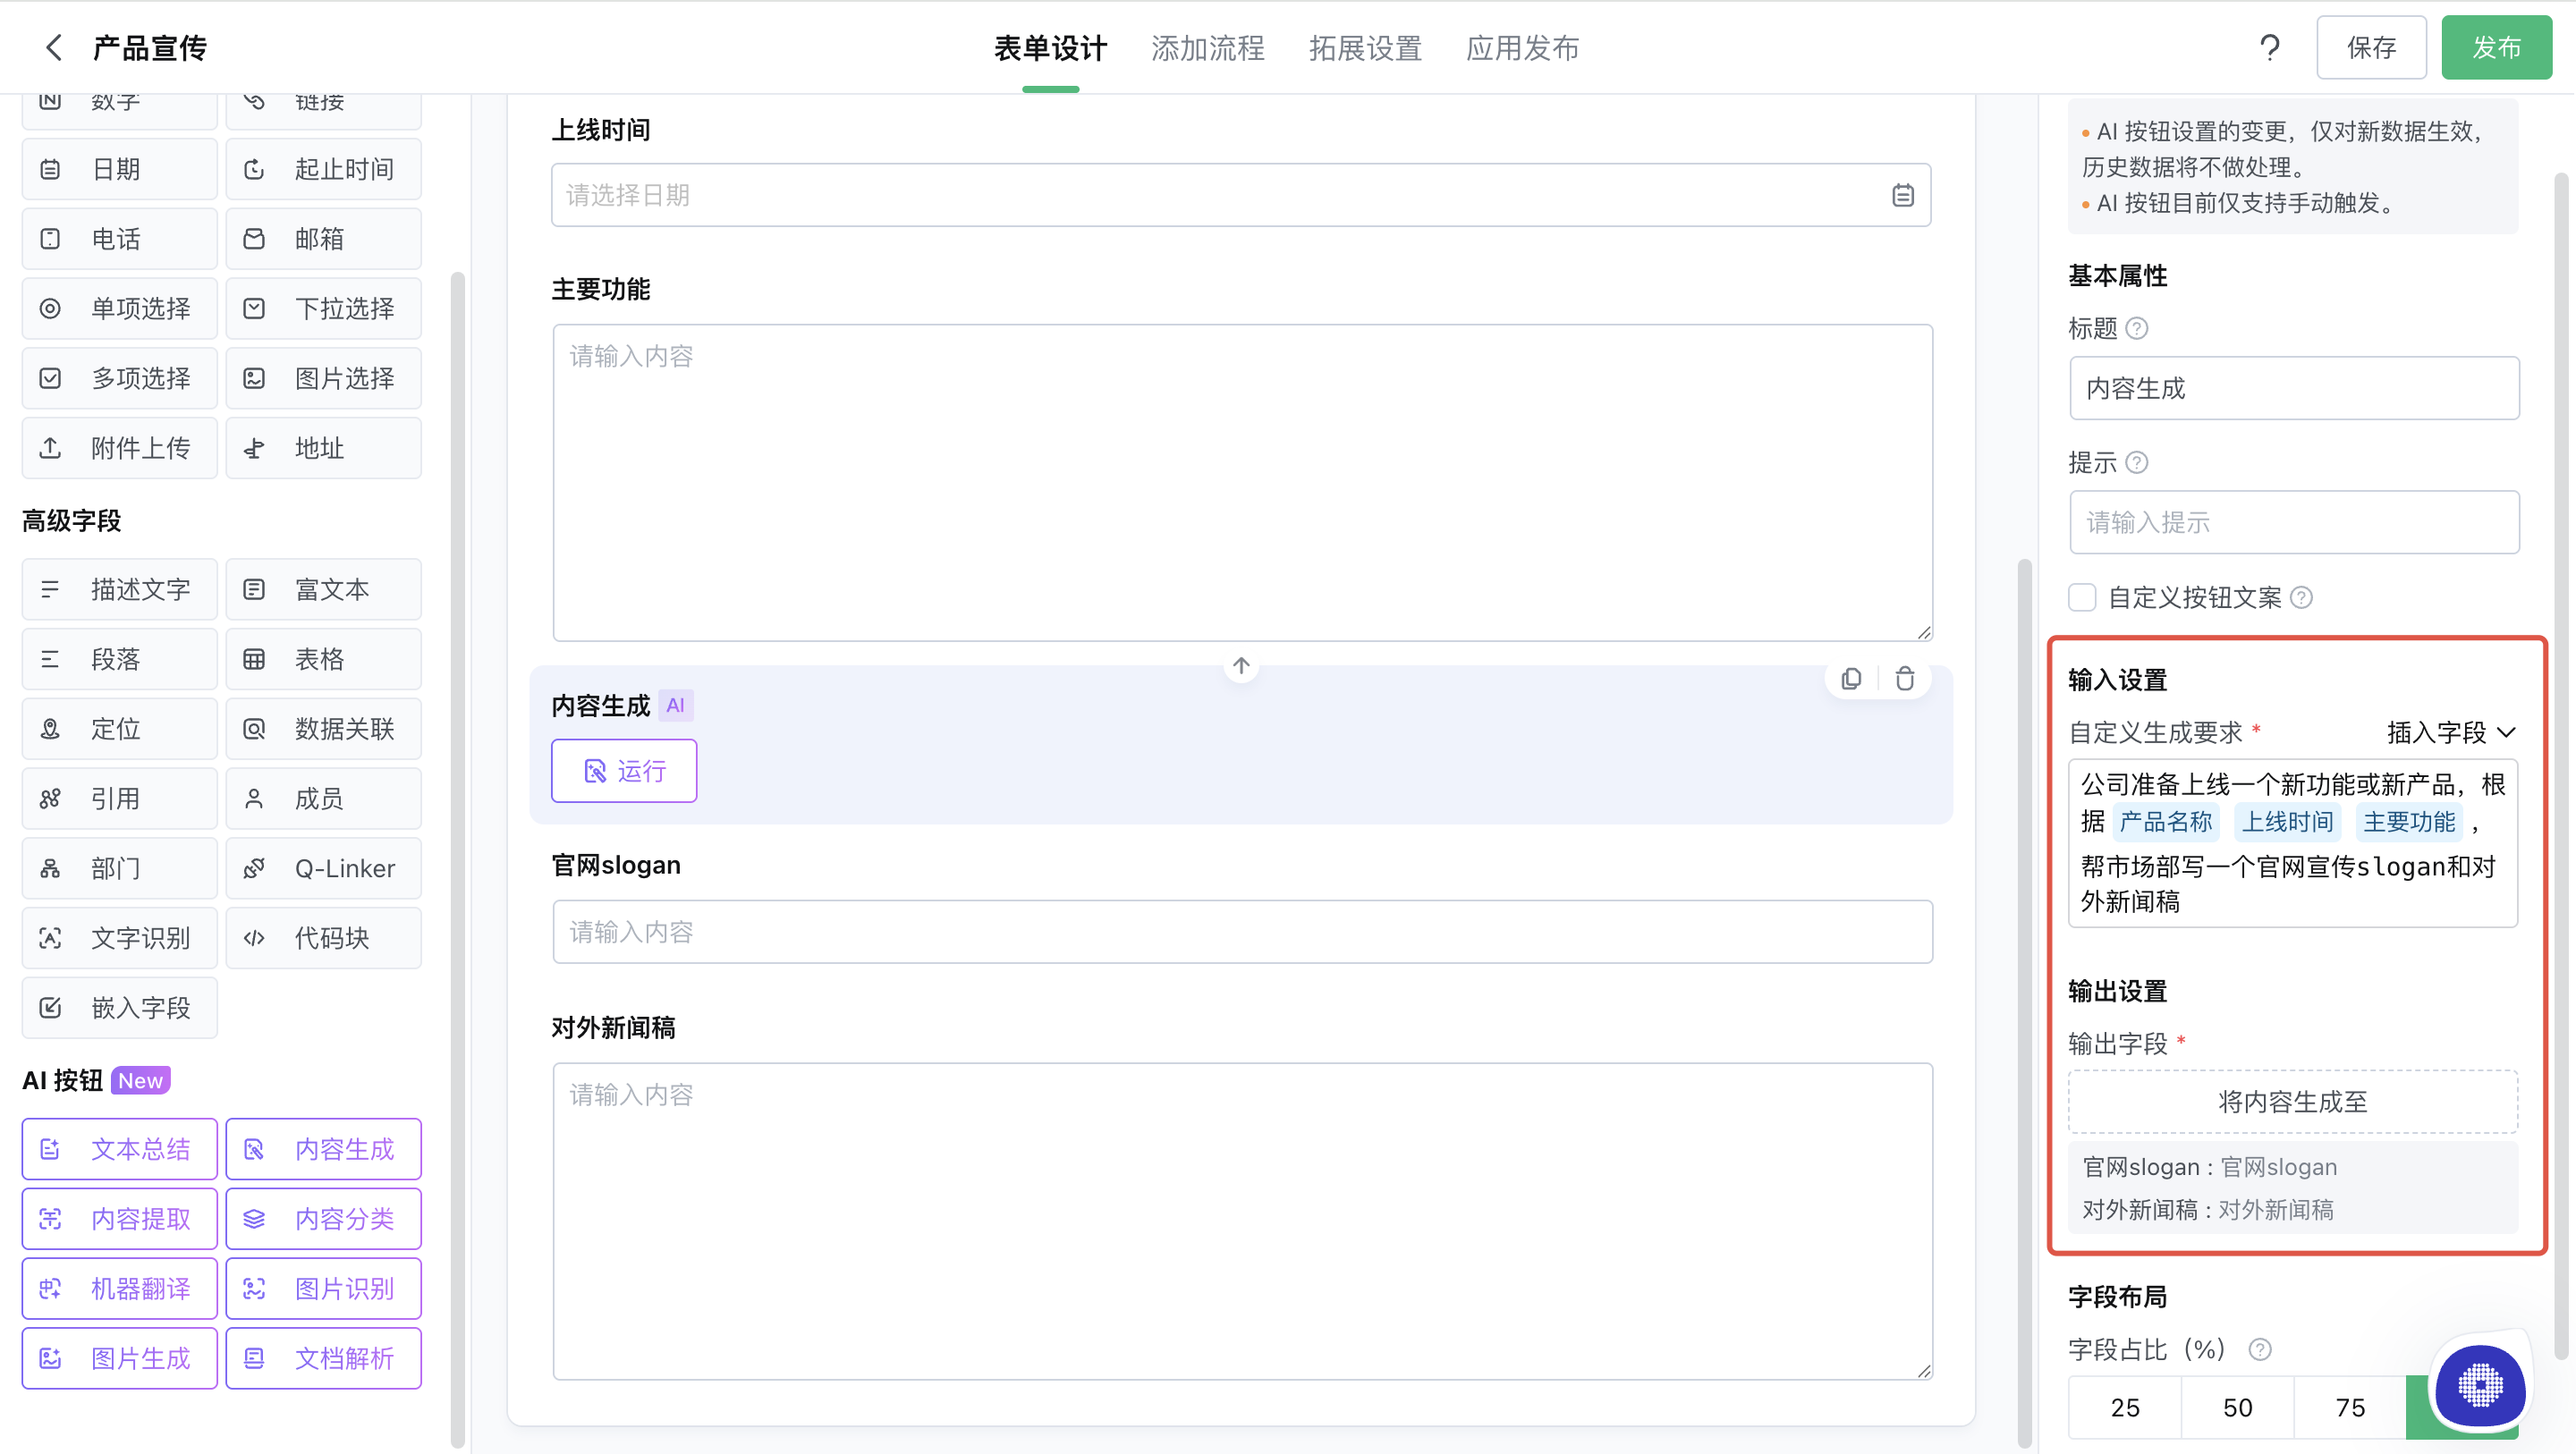Add the 数据关联 field component
Viewport: 2576px width, 1454px height.
[x=323, y=729]
